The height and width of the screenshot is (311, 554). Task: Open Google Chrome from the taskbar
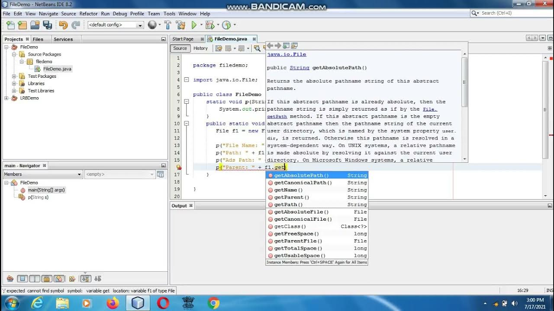213,303
